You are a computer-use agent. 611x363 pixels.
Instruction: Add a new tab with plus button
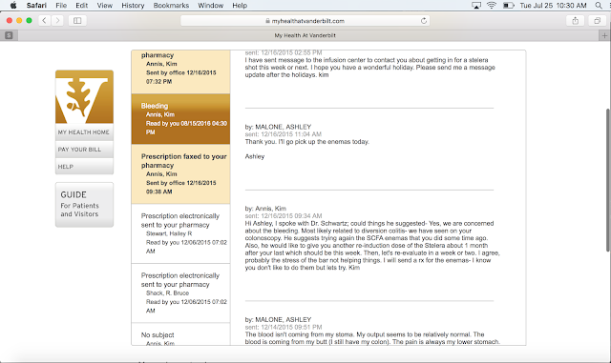tap(604, 35)
